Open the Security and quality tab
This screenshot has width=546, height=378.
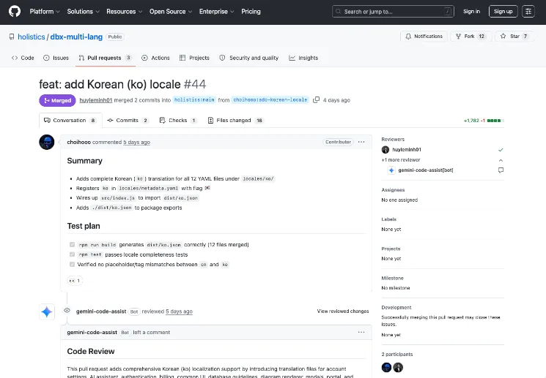[249, 58]
